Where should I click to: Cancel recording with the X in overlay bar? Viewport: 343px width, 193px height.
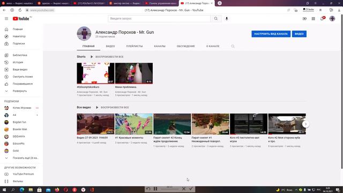(x=184, y=189)
